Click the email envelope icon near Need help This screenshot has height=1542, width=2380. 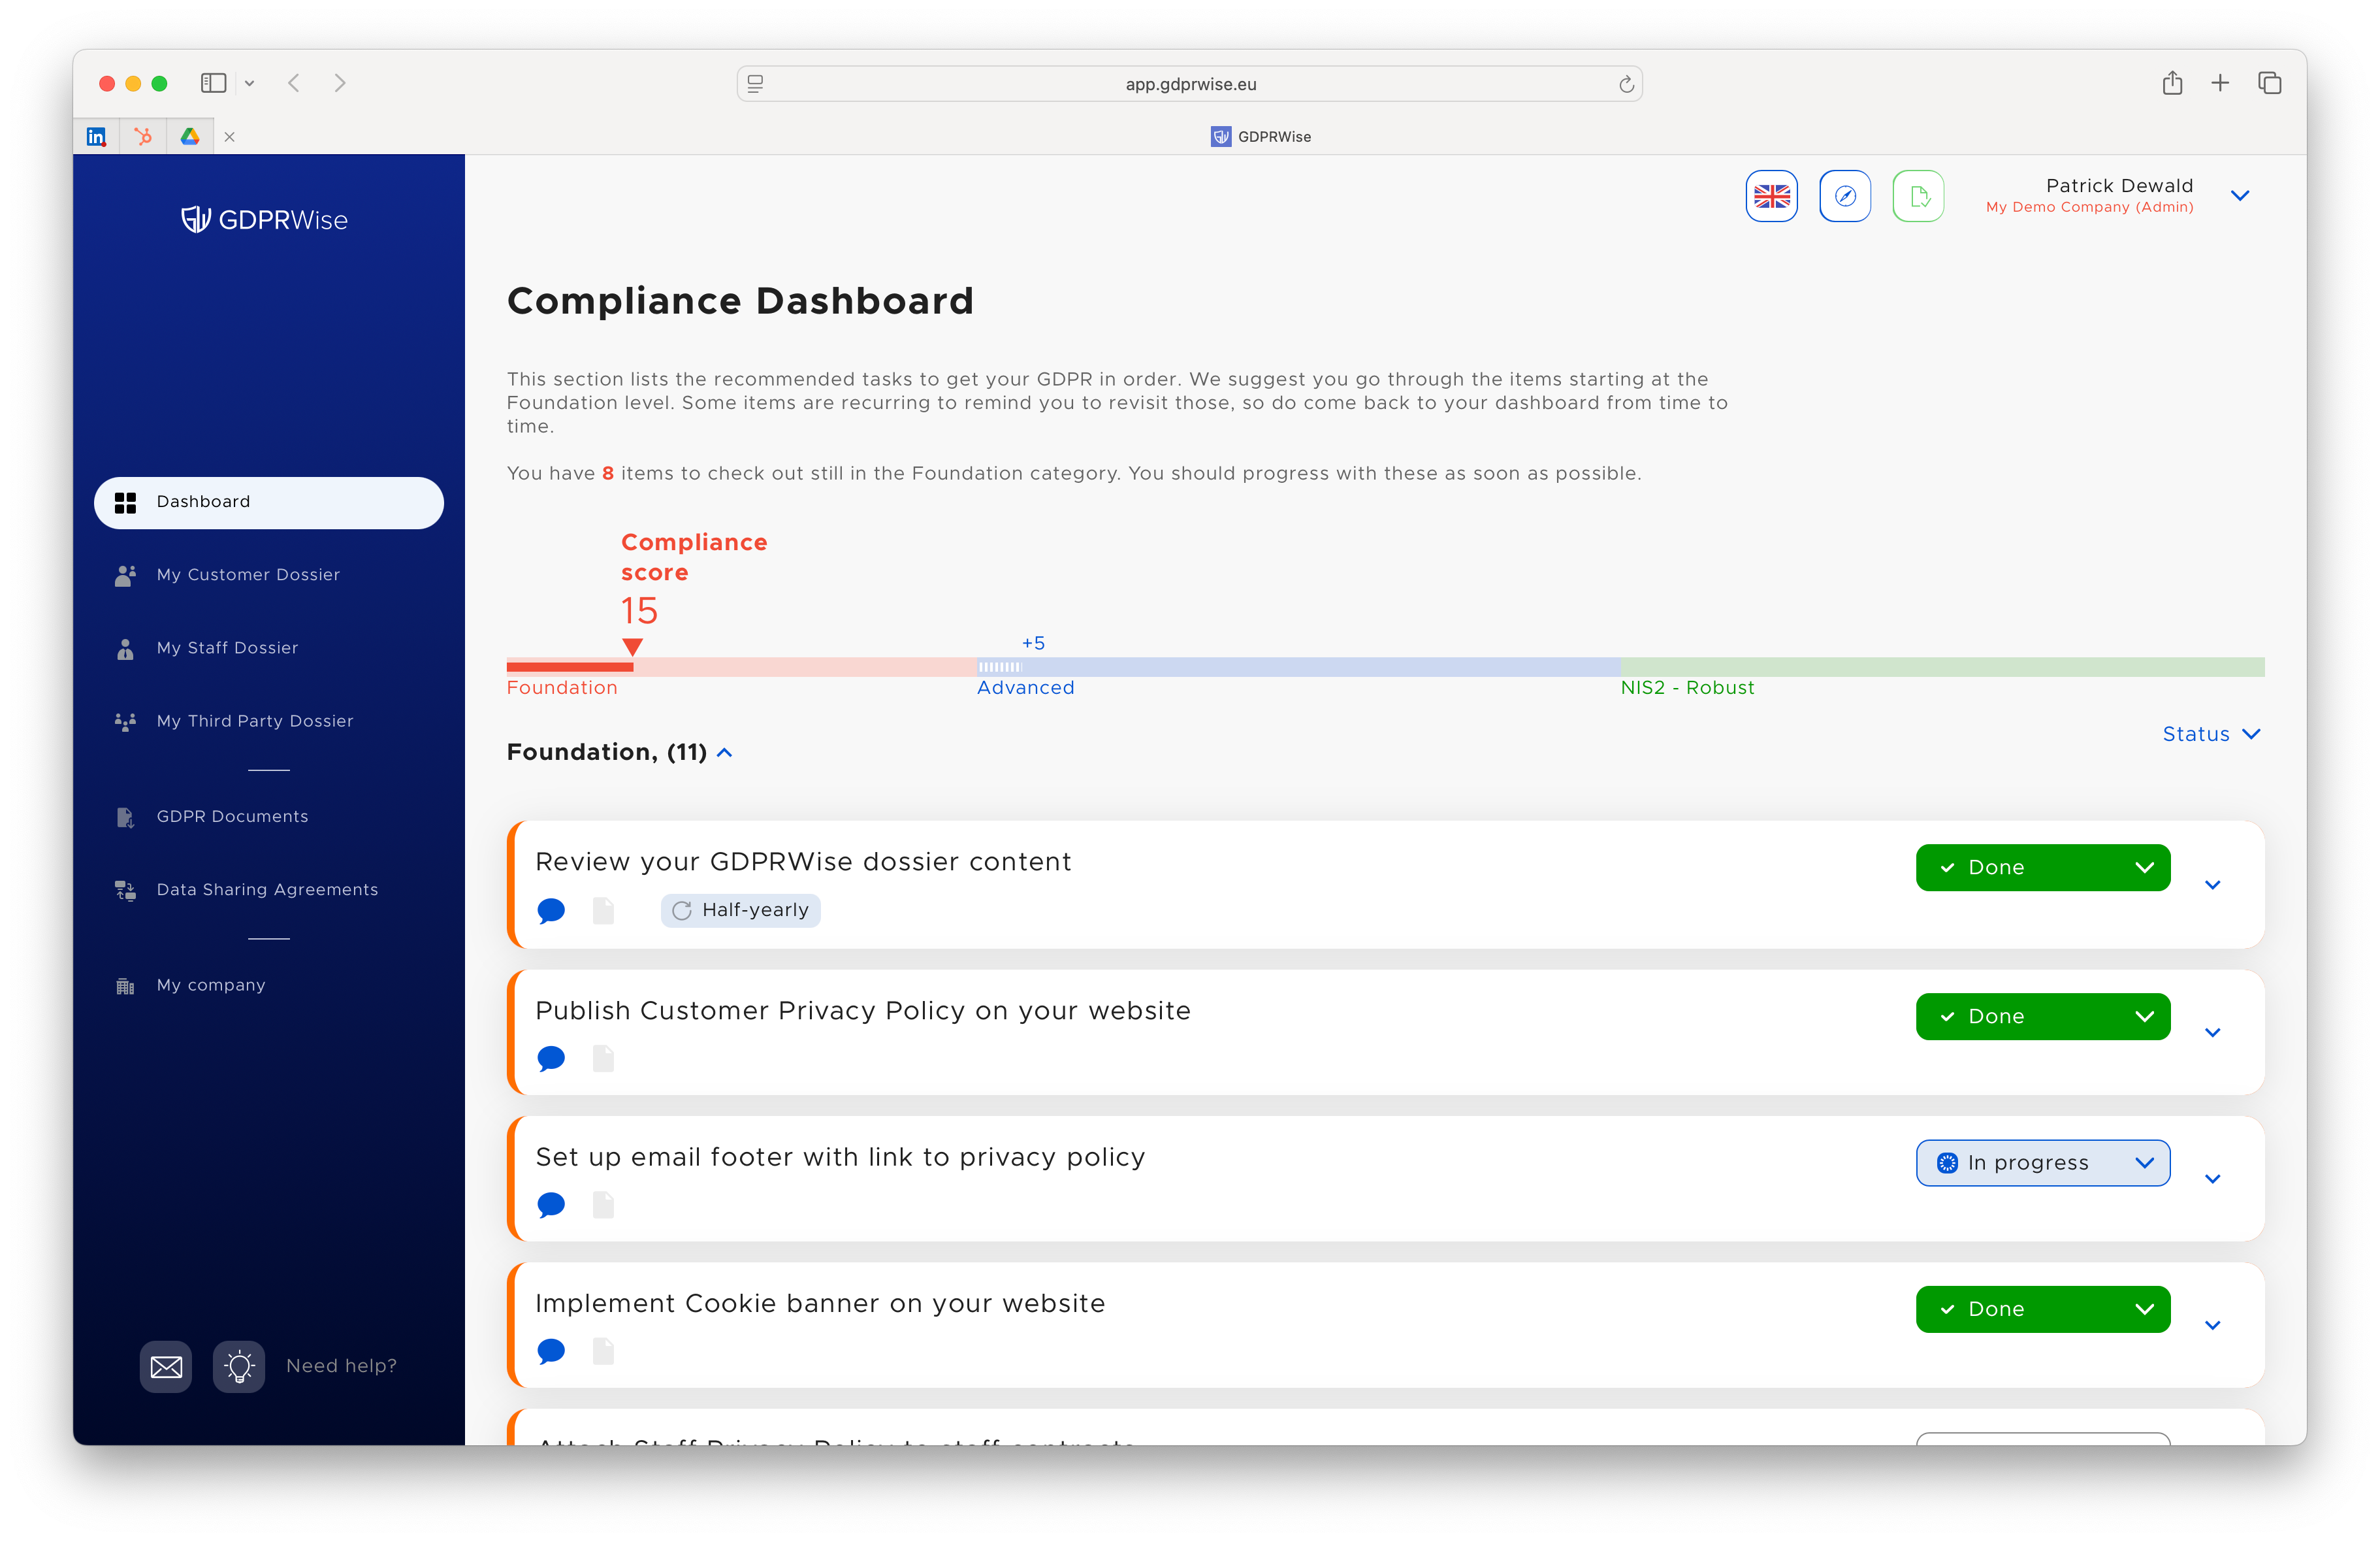tap(165, 1366)
